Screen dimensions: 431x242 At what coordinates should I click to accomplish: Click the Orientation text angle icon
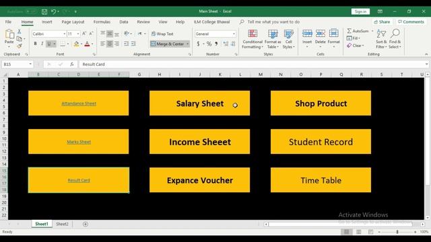click(127, 34)
